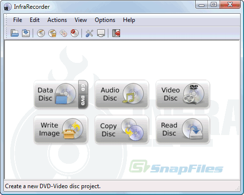This screenshot has width=244, height=195.
Task: Click the Devices drive toolbar icon
Action: coord(101,33)
